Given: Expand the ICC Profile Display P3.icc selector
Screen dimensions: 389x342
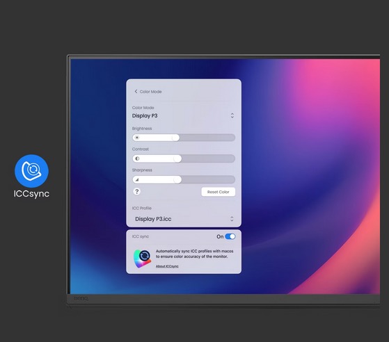Looking at the screenshot, I should click(x=184, y=219).
